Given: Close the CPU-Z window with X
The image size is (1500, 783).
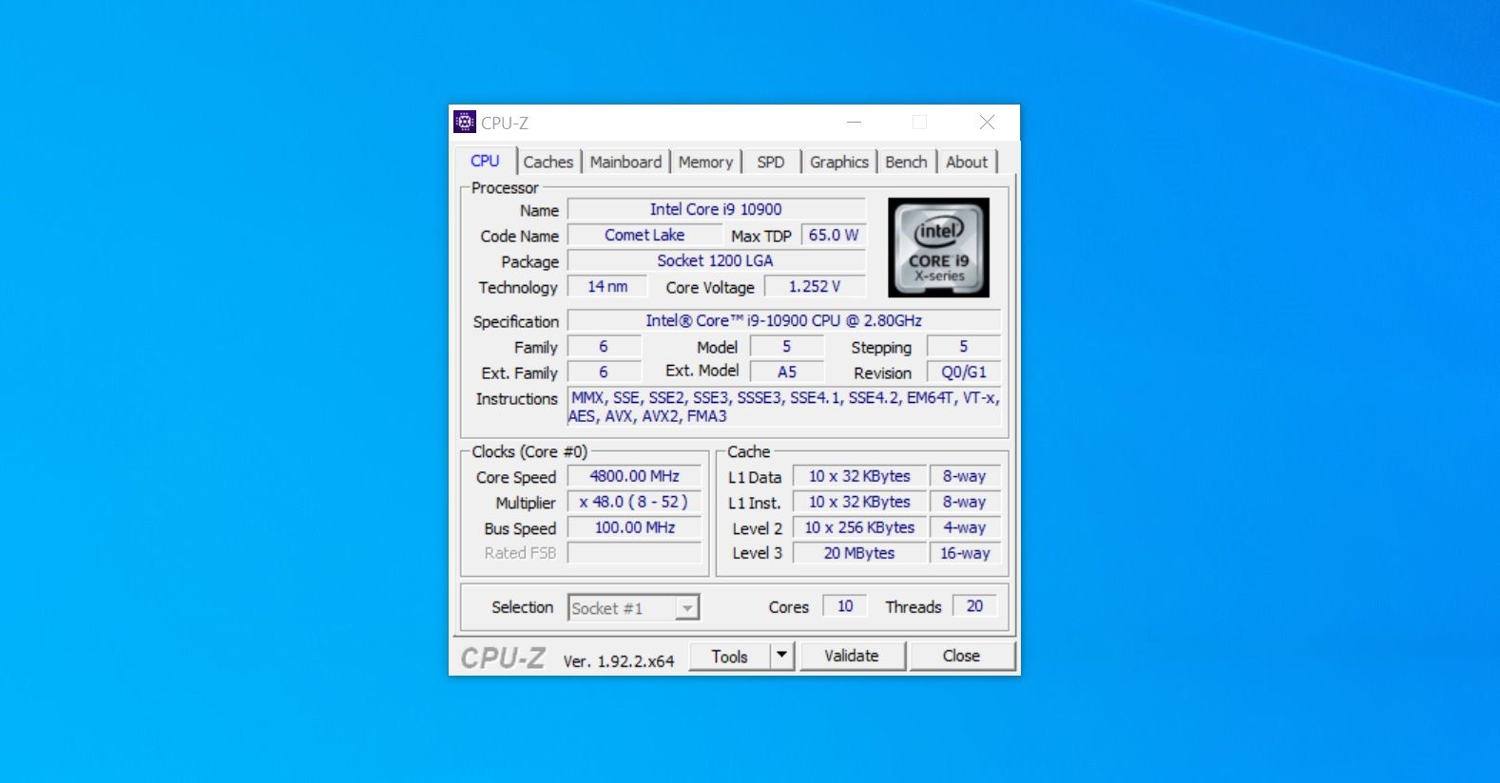Looking at the screenshot, I should pyautogui.click(x=987, y=123).
